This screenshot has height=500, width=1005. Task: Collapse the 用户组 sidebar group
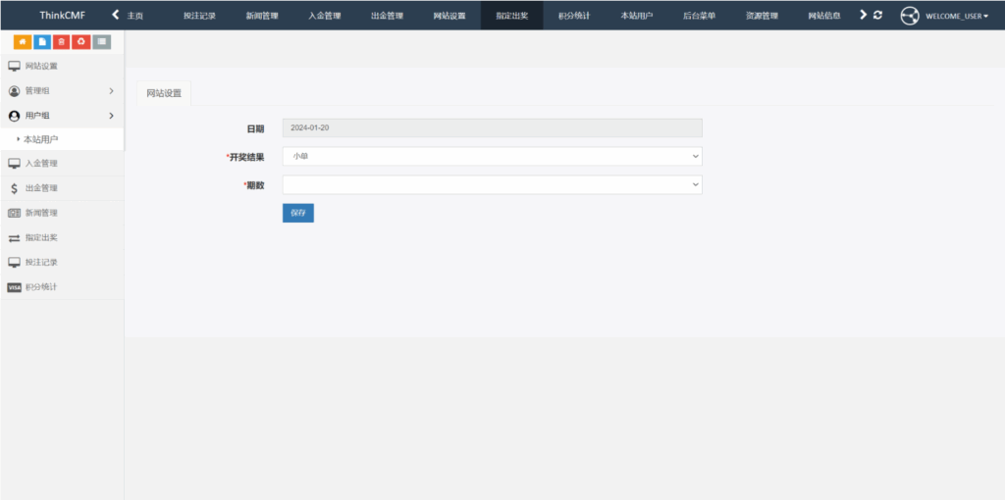pos(62,116)
